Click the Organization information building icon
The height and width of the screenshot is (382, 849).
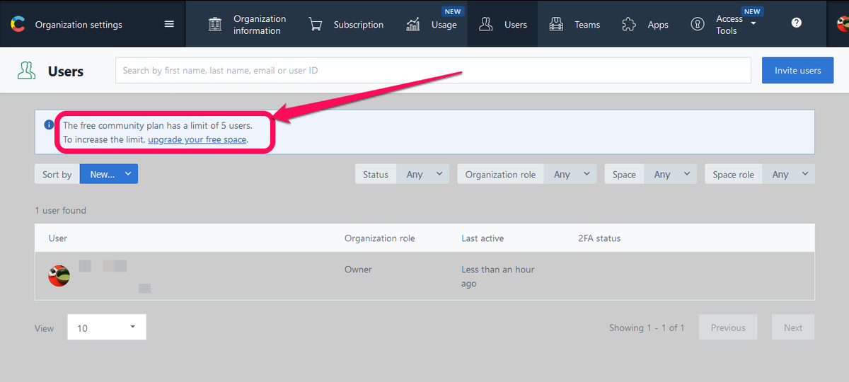tap(215, 24)
